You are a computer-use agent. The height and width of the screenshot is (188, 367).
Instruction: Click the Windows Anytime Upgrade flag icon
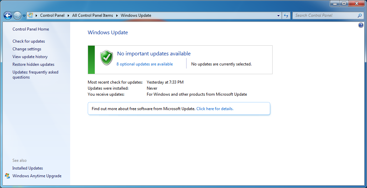pos(7,176)
